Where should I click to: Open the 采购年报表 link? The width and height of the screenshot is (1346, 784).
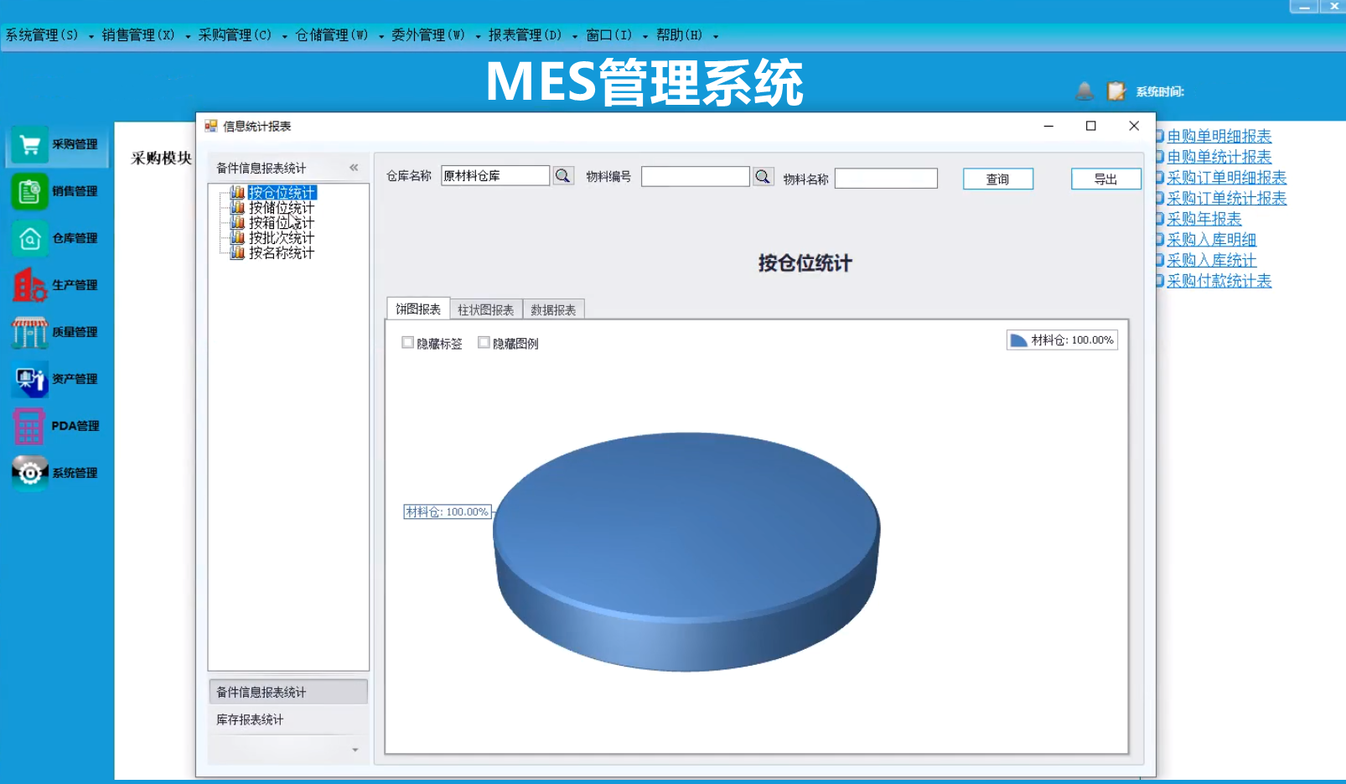click(1204, 219)
